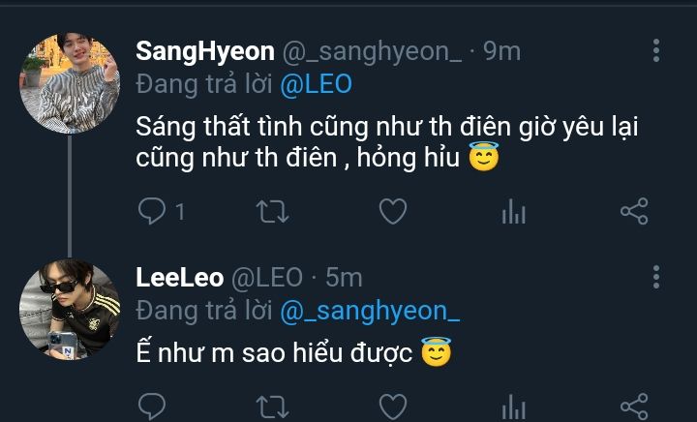Reply to LeeLeo's tweet
The width and height of the screenshot is (697, 422).
pyautogui.click(x=152, y=406)
